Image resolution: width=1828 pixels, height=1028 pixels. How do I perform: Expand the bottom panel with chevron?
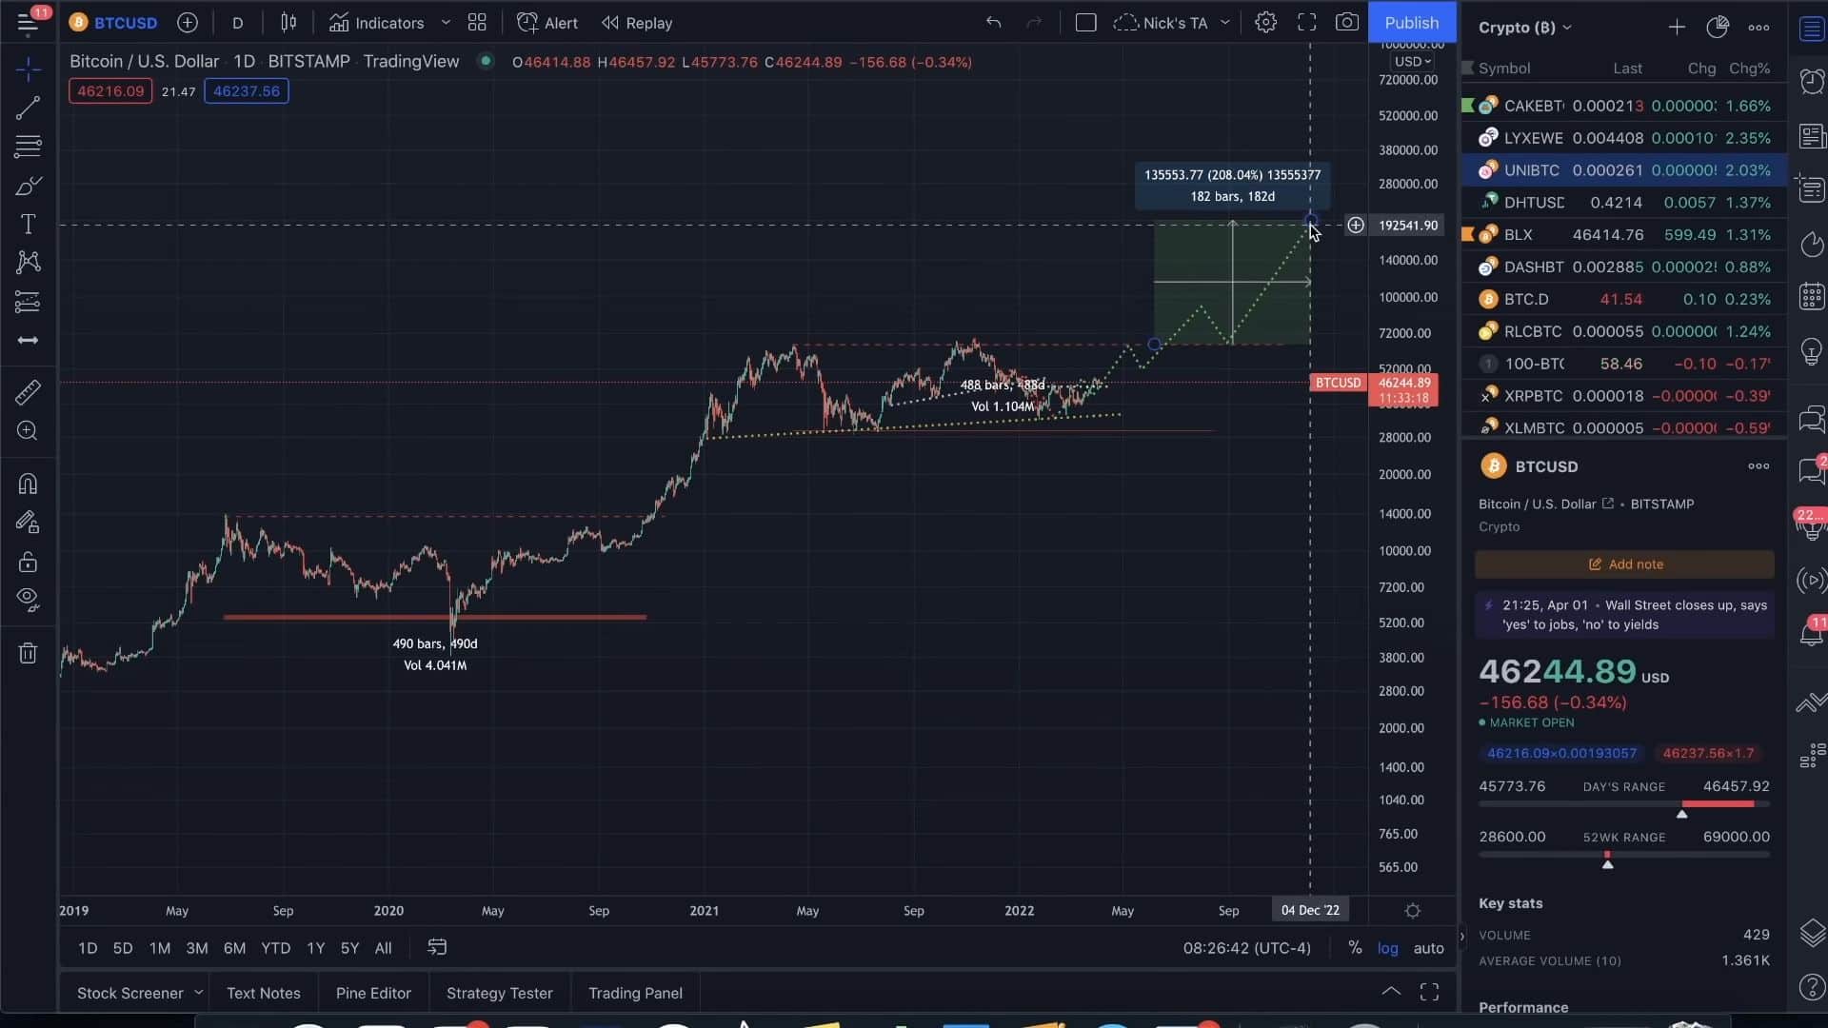[1391, 992]
